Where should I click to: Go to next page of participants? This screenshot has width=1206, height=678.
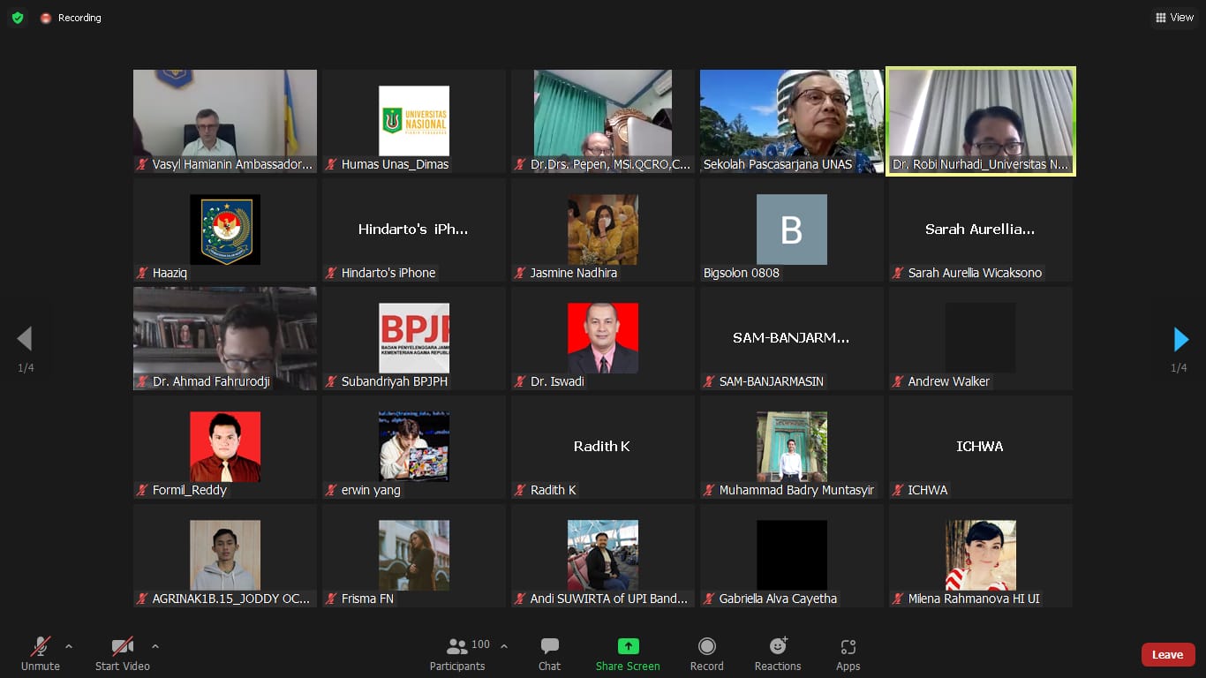(1180, 339)
